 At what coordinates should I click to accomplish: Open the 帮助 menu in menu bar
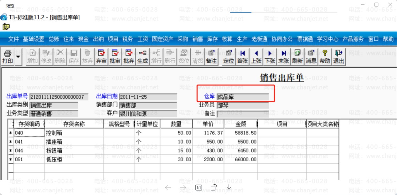(388, 39)
